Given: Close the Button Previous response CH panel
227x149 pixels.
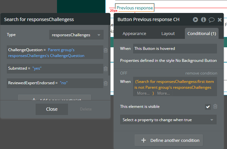Looking at the screenshot, I should [x=220, y=20].
